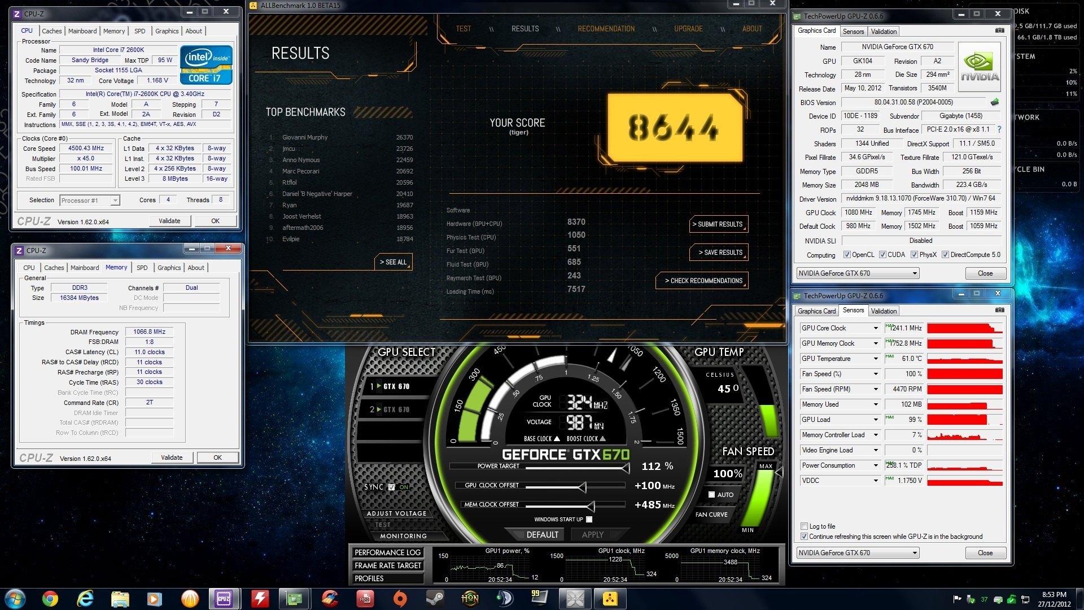
Task: Click the GPU-Z screenshot camera icon in Graphics Card window
Action: tap(999, 30)
